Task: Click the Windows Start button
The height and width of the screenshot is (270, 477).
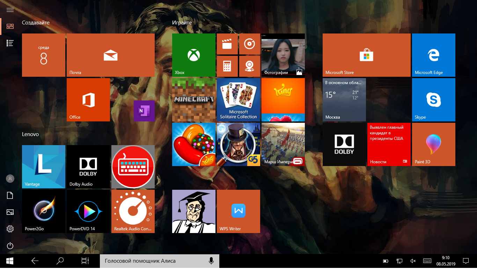Action: (x=10, y=261)
